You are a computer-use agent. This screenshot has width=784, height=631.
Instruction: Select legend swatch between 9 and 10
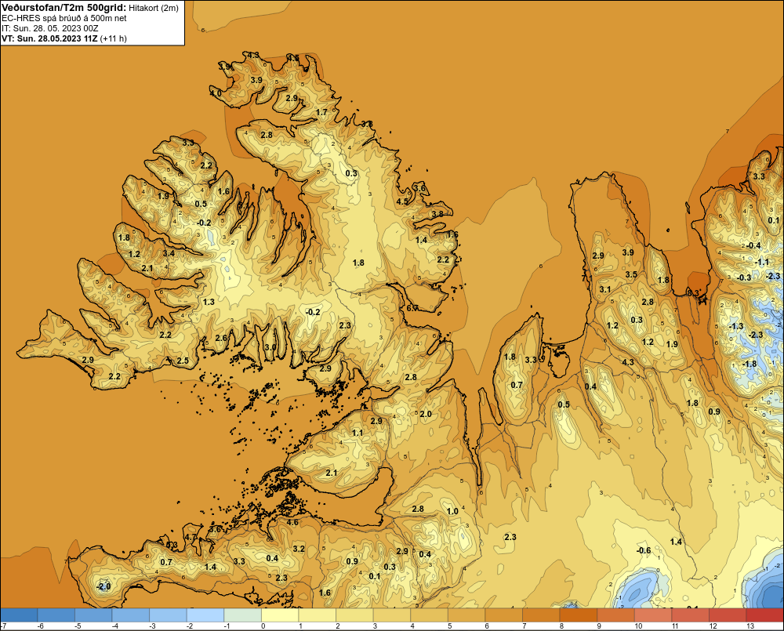click(x=615, y=615)
